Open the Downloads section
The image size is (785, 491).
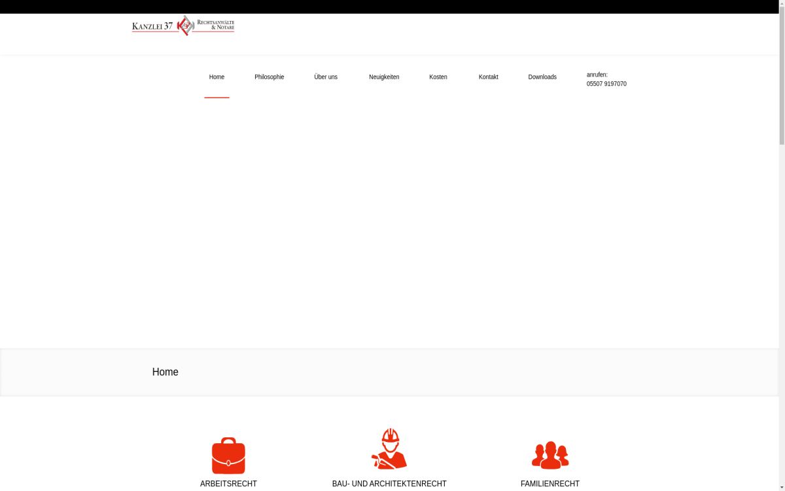542,77
